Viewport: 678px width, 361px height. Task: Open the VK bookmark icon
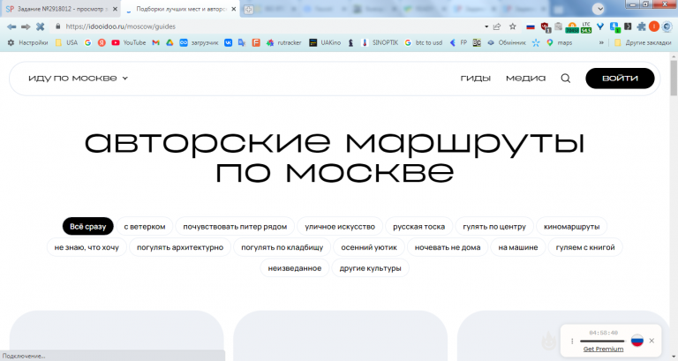[228, 42]
